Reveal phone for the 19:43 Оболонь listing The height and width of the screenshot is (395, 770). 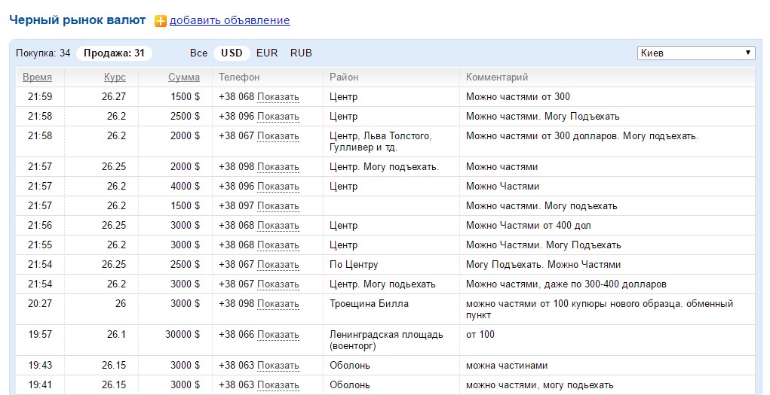coord(278,366)
